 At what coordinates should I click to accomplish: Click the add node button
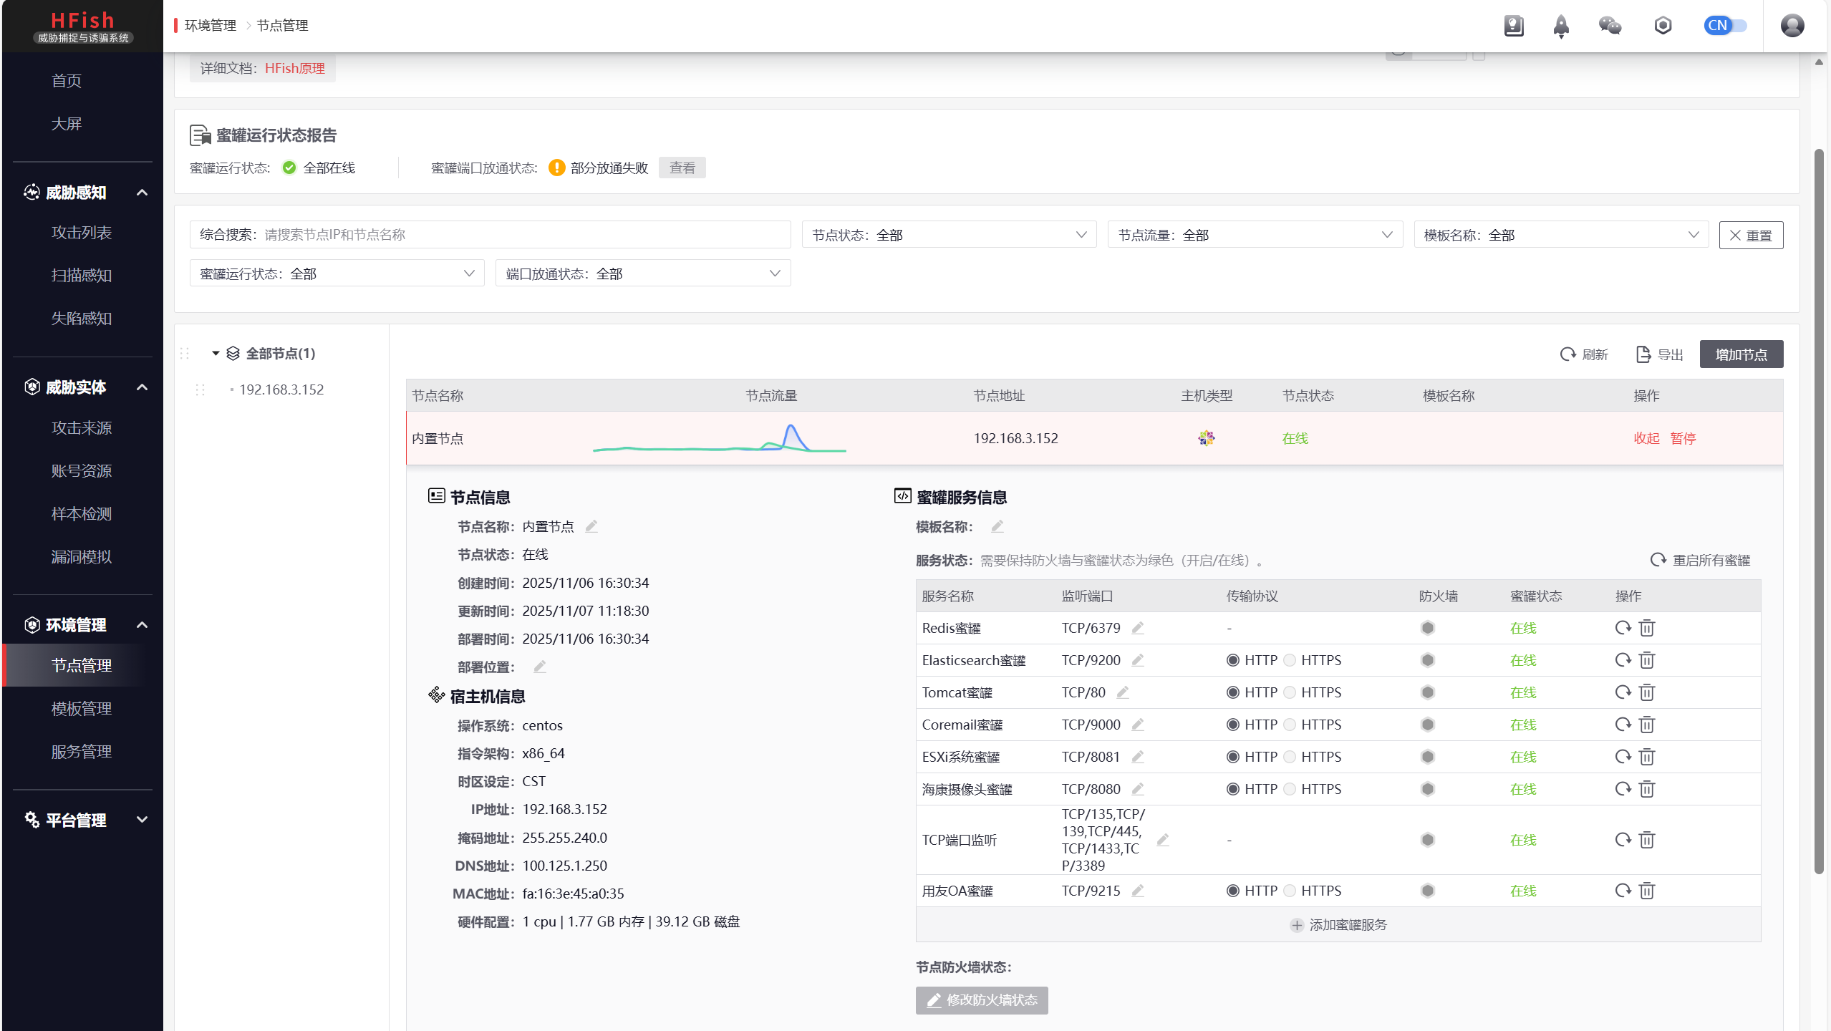(x=1741, y=354)
